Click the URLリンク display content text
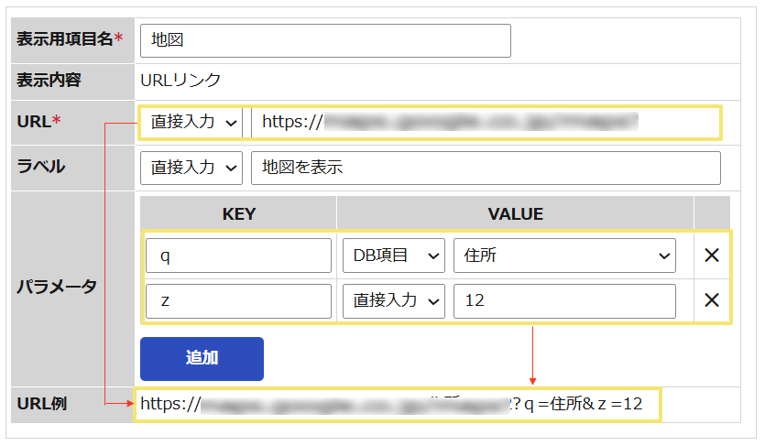The width and height of the screenshot is (765, 446). point(180,81)
